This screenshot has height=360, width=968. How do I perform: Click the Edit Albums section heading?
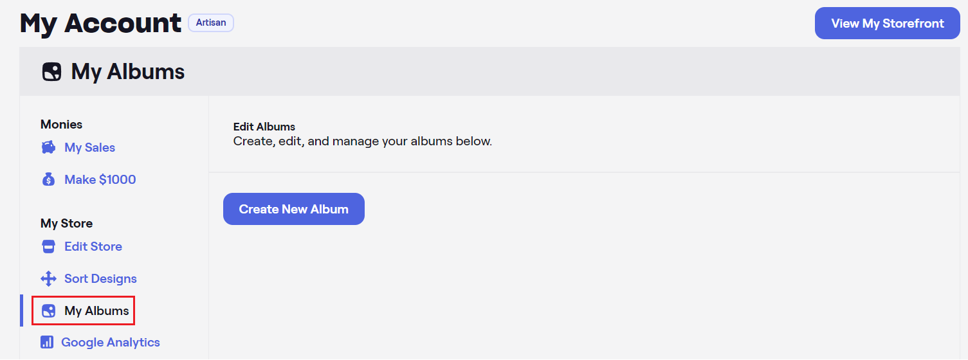click(264, 127)
